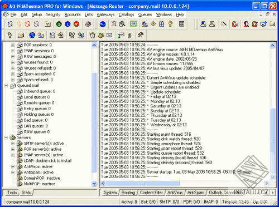Click the log horizontal scrollbar thumb

(x=143, y=184)
